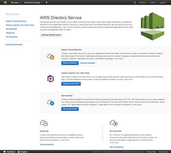Click the Simple AD section title

(44, 131)
